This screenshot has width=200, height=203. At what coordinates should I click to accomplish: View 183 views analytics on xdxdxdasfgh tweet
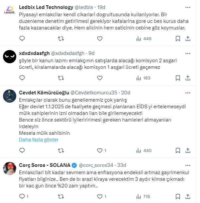pyautogui.click(x=144, y=78)
